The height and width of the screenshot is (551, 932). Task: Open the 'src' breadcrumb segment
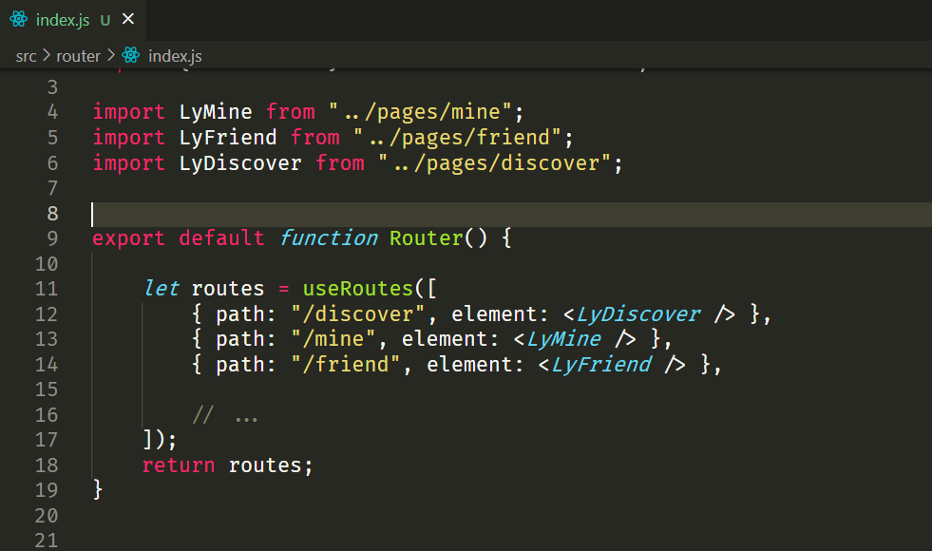pyautogui.click(x=27, y=56)
